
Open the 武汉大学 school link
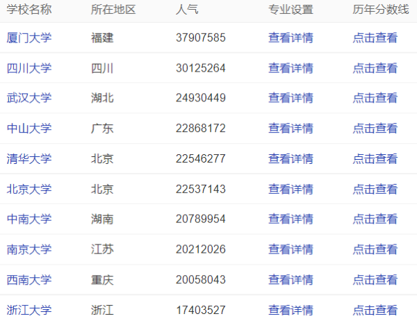point(29,98)
